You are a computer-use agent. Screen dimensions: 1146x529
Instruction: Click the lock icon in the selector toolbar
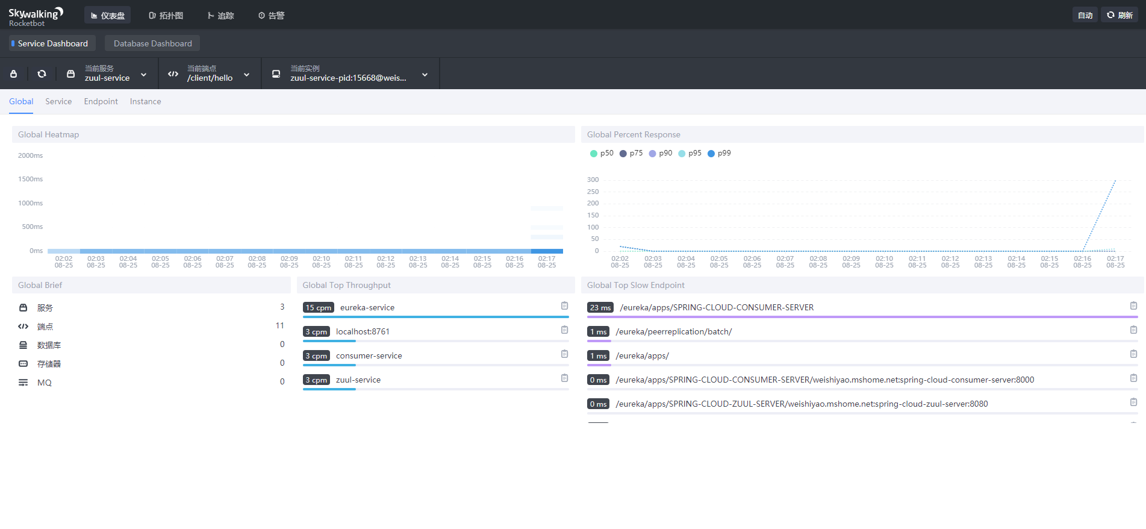[14, 74]
